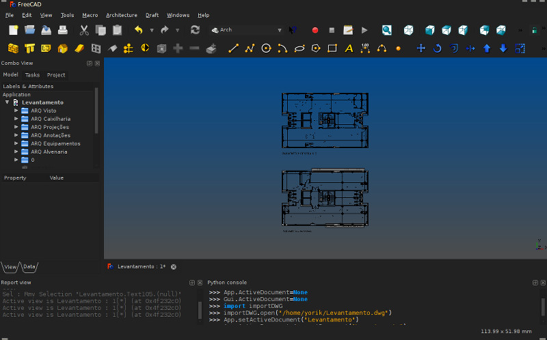Expand the ARQ Equipamentos group
This screenshot has width=547, height=340.
coord(16,143)
